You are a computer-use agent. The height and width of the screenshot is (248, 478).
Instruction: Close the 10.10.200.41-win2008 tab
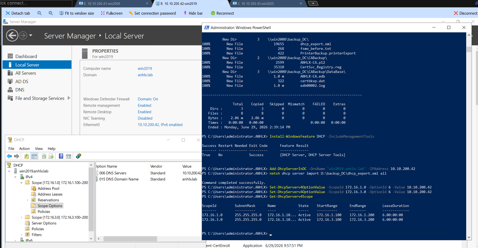(x=147, y=3)
